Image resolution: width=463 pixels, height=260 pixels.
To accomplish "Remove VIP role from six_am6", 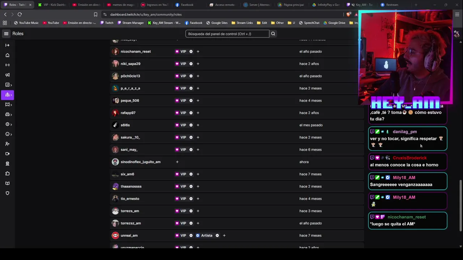I will click(191, 174).
